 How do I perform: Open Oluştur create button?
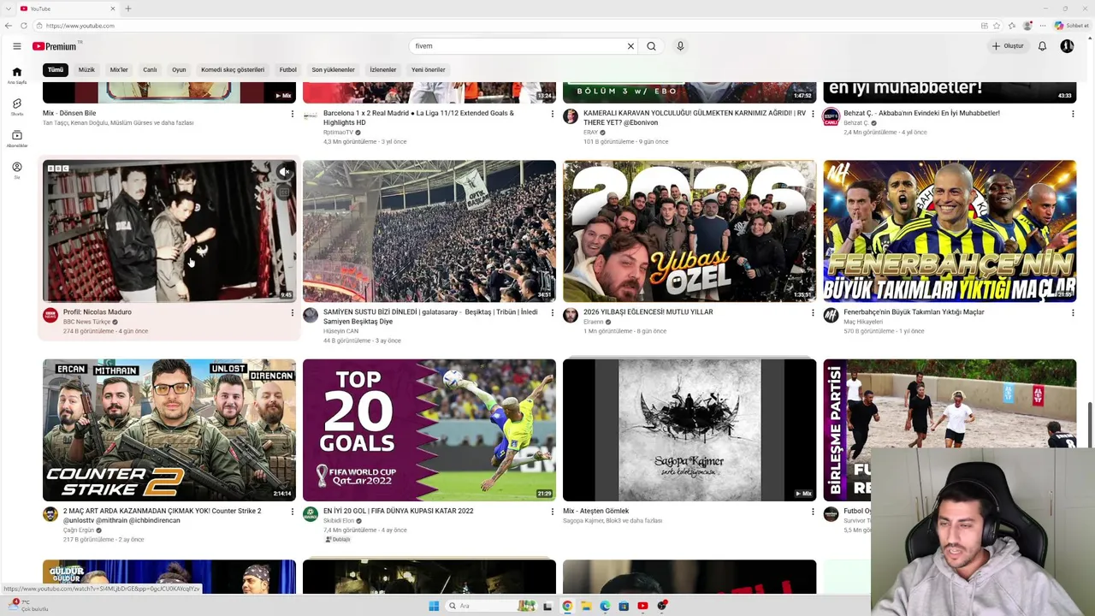[1008, 46]
